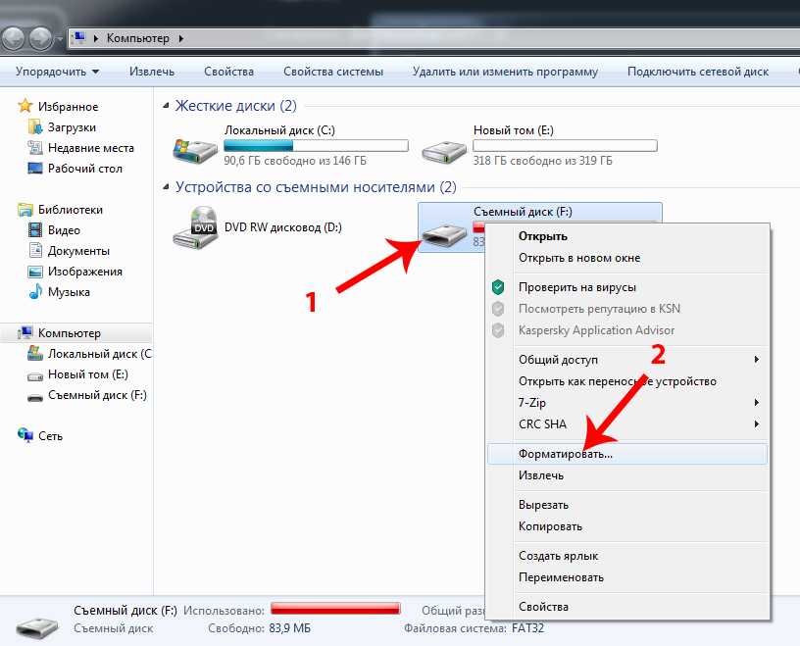Choose Переименовать in context menu
This screenshot has height=646, width=800.
(x=627, y=577)
